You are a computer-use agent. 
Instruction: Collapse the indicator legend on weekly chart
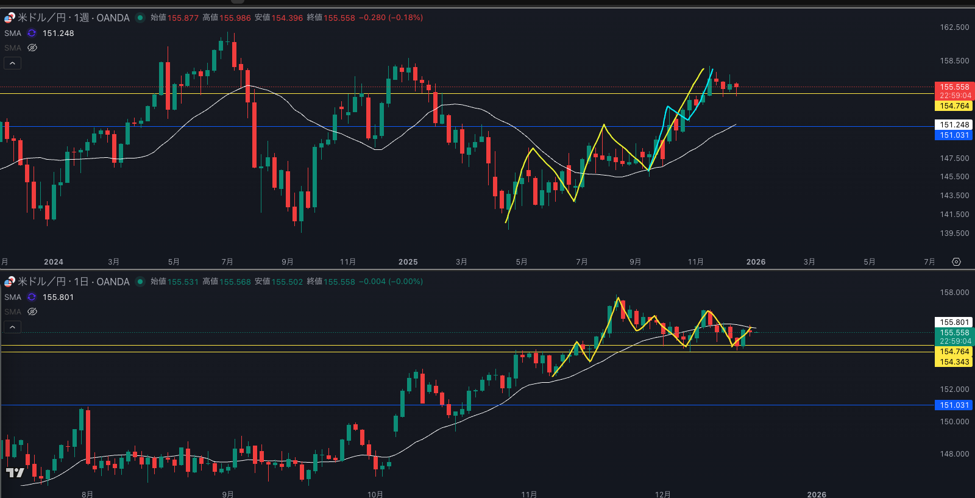(x=12, y=63)
